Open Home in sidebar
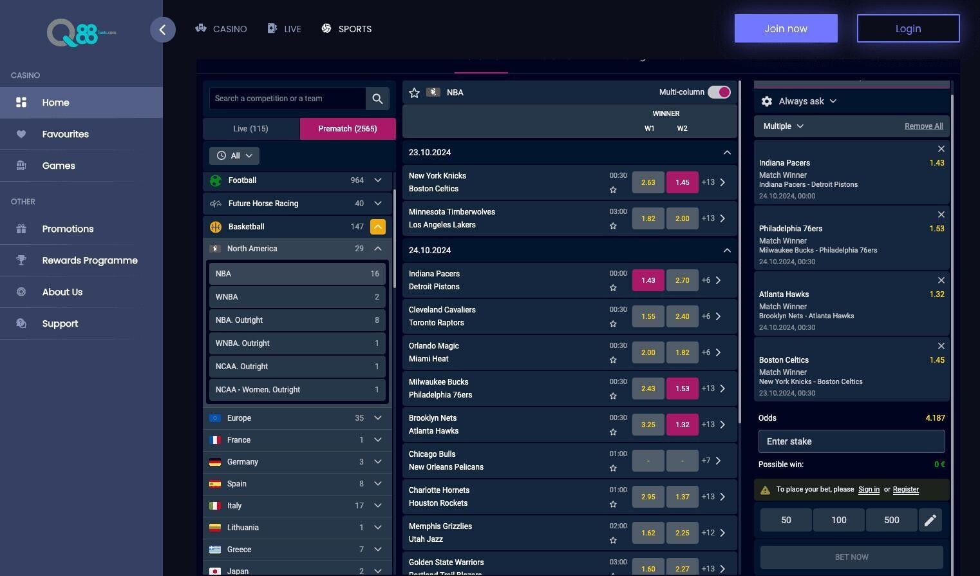The image size is (980, 576). click(x=81, y=102)
